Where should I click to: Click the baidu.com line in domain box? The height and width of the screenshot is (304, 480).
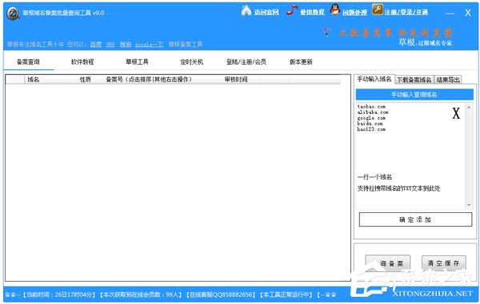pos(370,124)
